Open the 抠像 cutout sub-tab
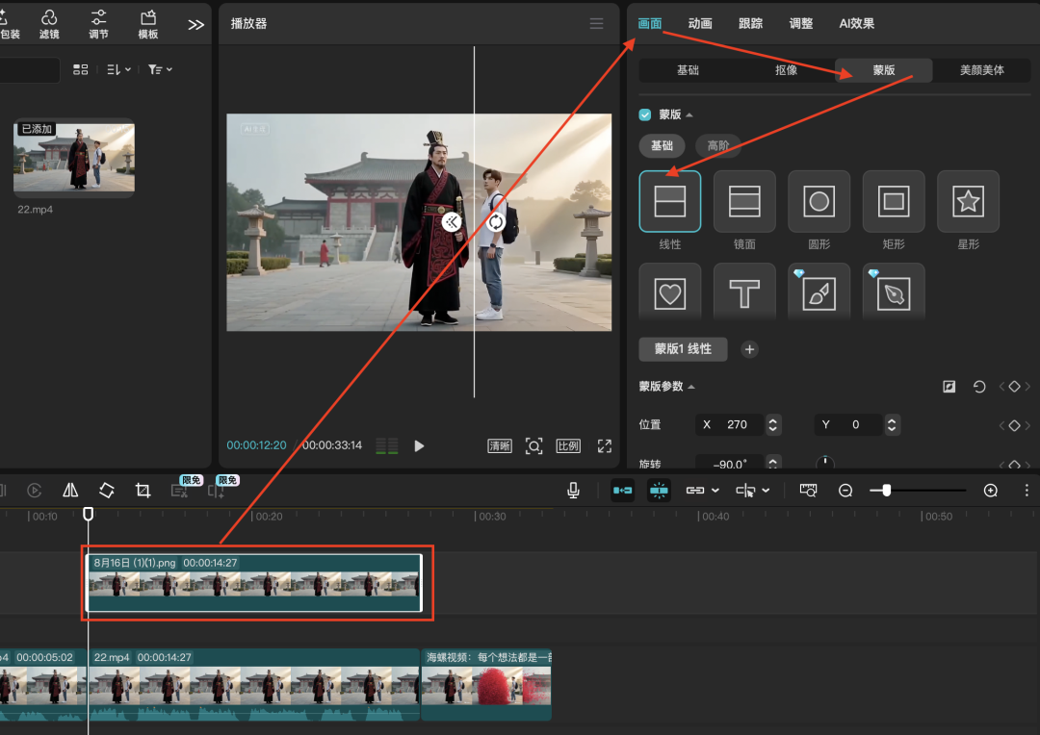 [x=786, y=70]
